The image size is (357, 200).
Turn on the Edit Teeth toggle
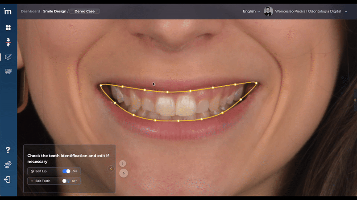click(66, 181)
